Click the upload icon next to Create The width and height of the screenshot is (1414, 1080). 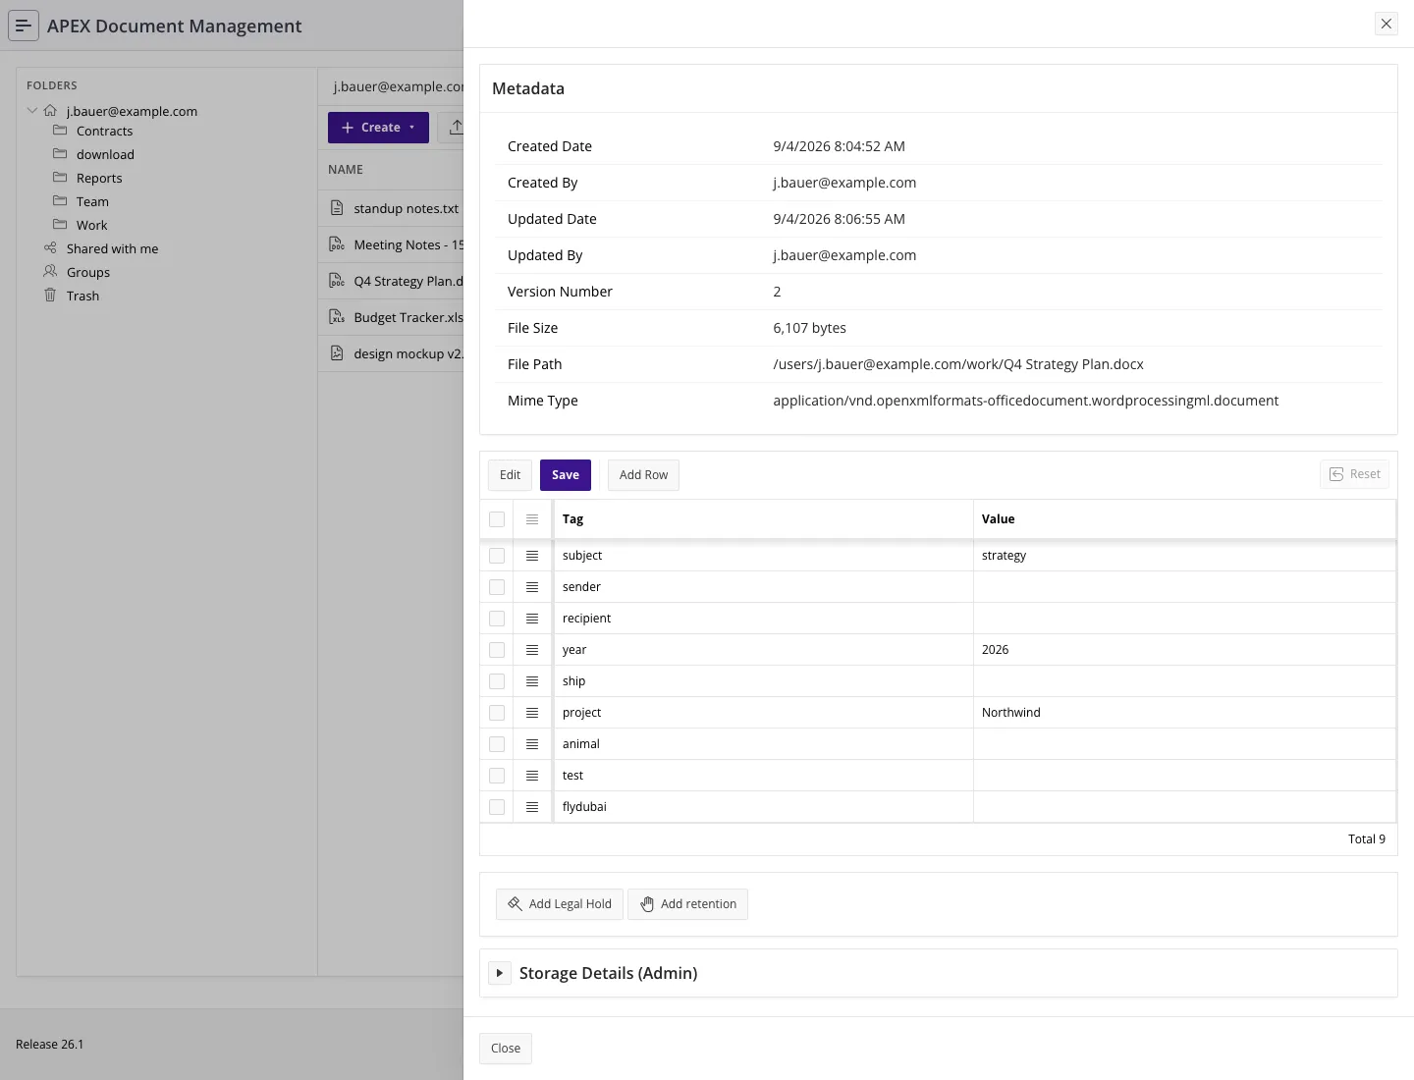click(456, 128)
